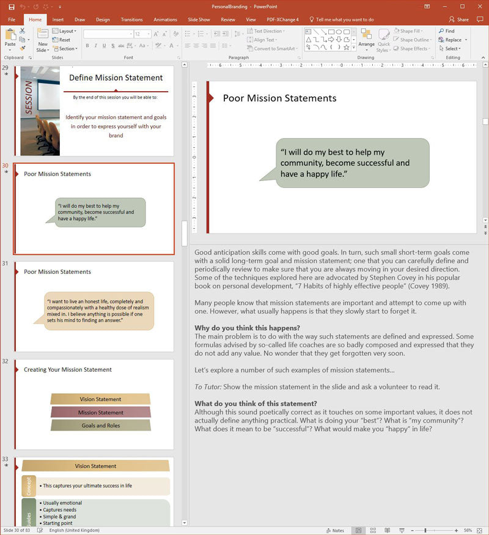Select slide 32 Creating Your Mission Statement
489x535 pixels.
[x=94, y=404]
